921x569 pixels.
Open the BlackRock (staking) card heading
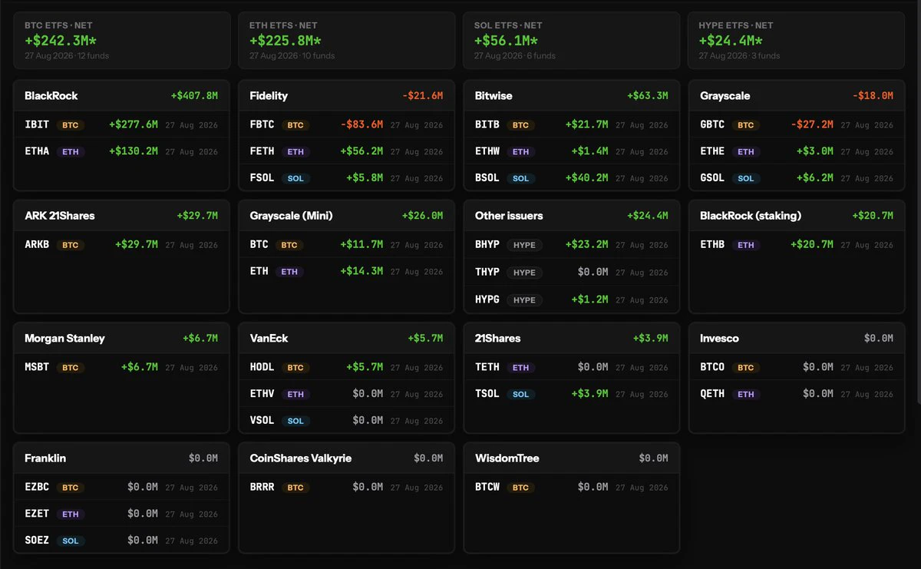pos(751,216)
